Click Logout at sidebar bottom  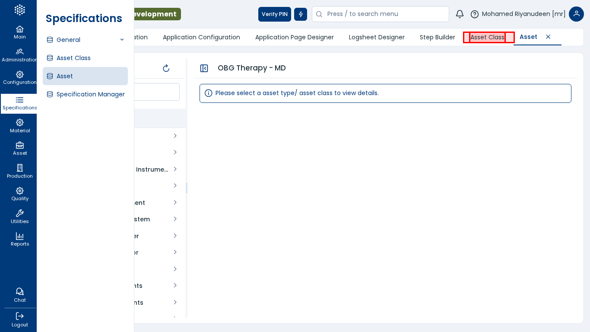19,319
